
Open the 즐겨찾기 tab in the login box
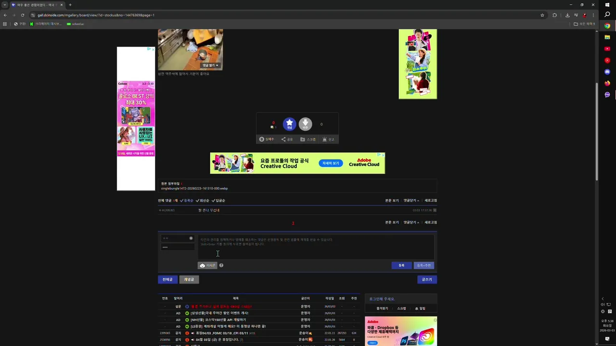pyautogui.click(x=382, y=309)
